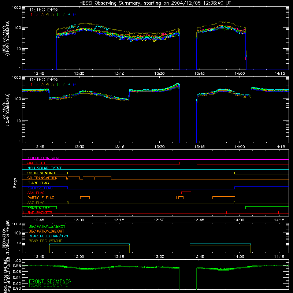Click the DECIMATION_ENERGY legend entry
This screenshot has height=293, width=293.
47,226
